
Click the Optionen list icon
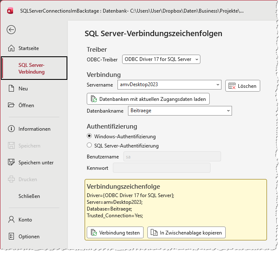(x=11, y=236)
